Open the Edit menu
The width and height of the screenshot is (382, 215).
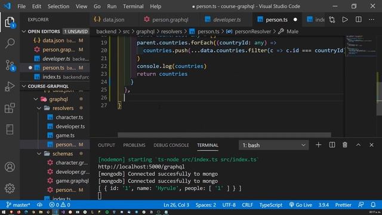coord(36,7)
